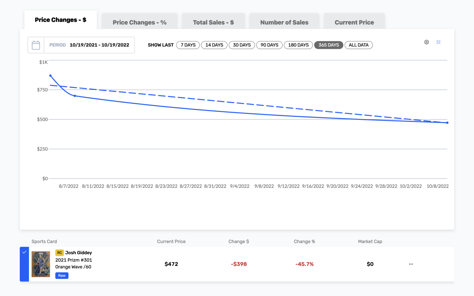
Task: Uncheck the Josh Giddey card checkbox
Action: pos(24,264)
